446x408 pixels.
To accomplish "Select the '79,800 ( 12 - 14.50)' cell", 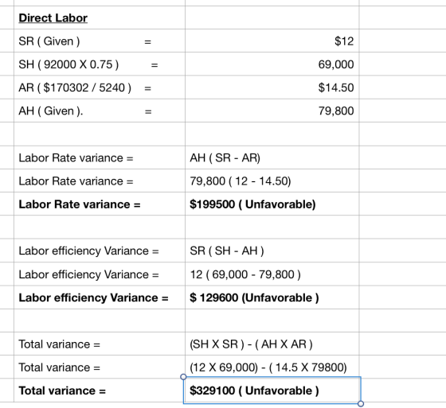I will point(272,181).
